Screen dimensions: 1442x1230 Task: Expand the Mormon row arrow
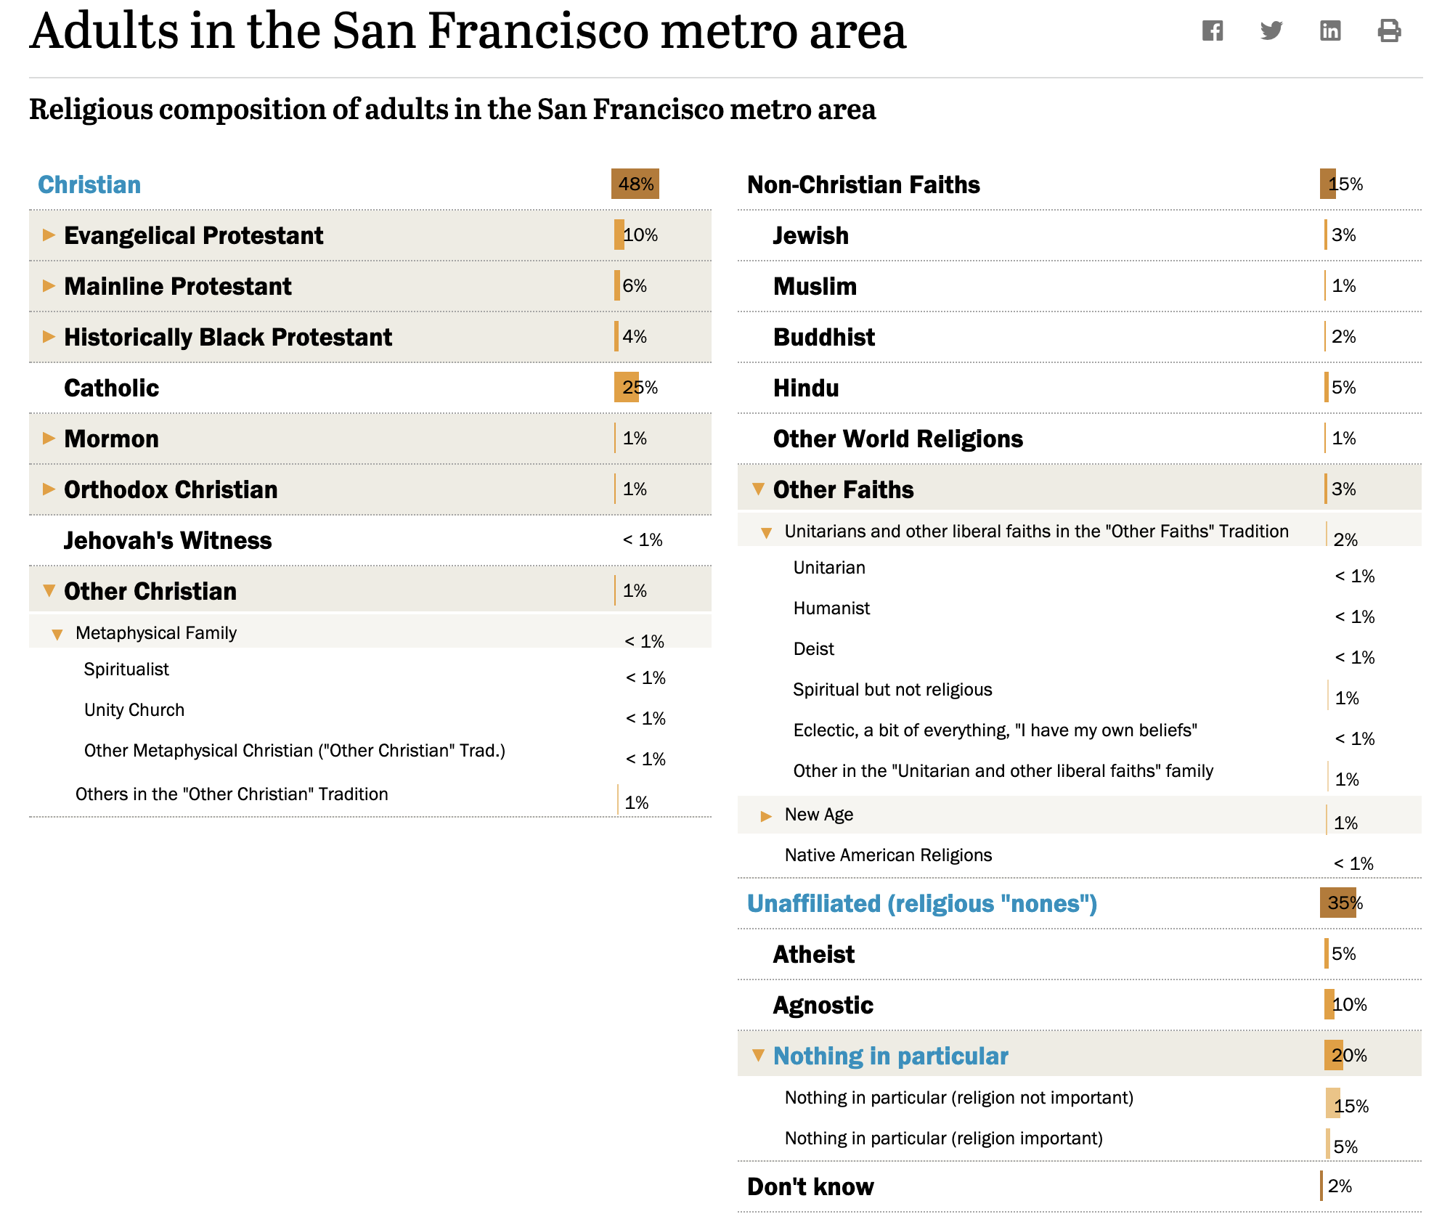click(49, 438)
